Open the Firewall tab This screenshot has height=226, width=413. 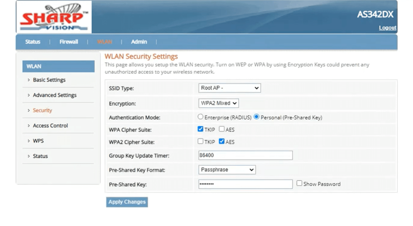(x=69, y=42)
